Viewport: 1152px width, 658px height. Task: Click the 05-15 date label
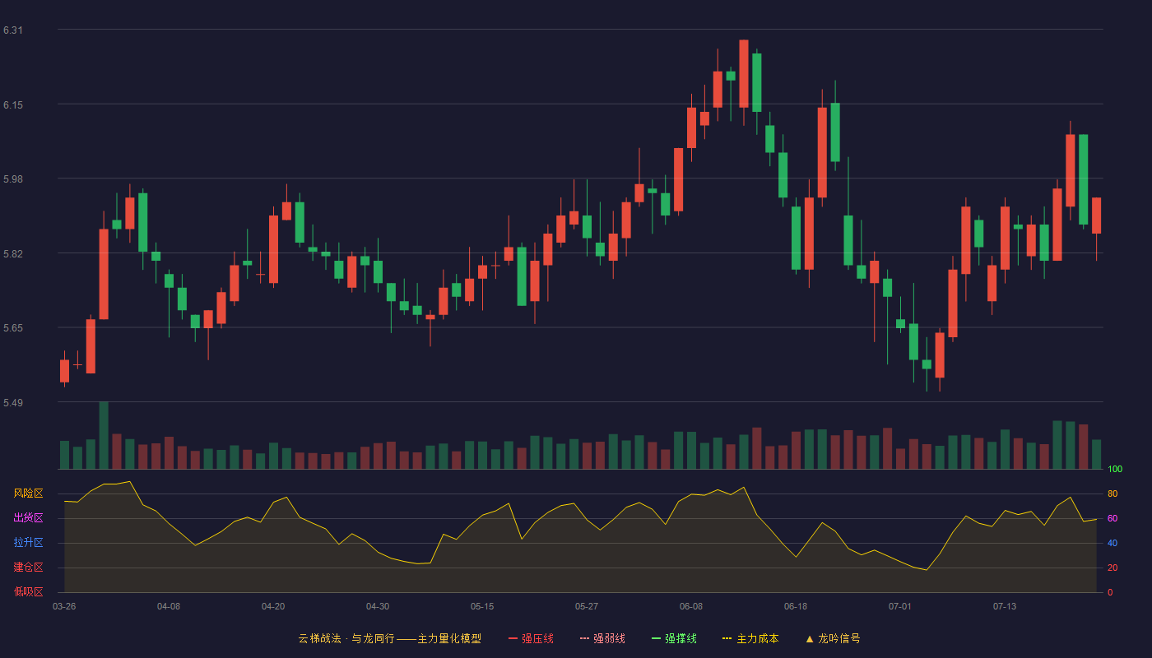pyautogui.click(x=482, y=606)
